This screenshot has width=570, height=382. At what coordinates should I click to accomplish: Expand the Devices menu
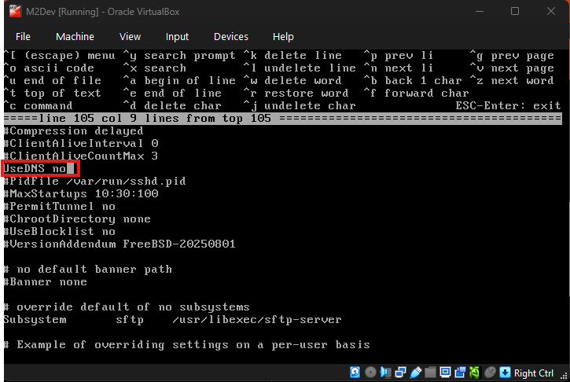pyautogui.click(x=231, y=37)
